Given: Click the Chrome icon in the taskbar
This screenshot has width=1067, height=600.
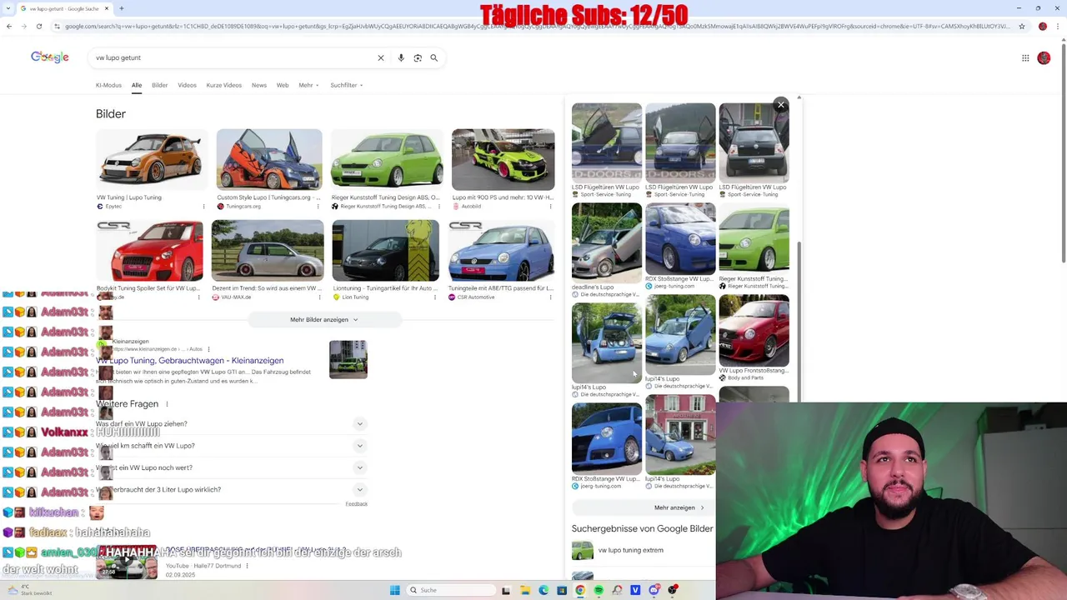Looking at the screenshot, I should (580, 590).
